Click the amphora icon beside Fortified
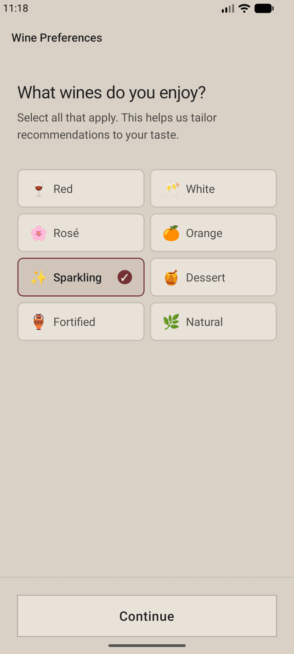 click(38, 321)
